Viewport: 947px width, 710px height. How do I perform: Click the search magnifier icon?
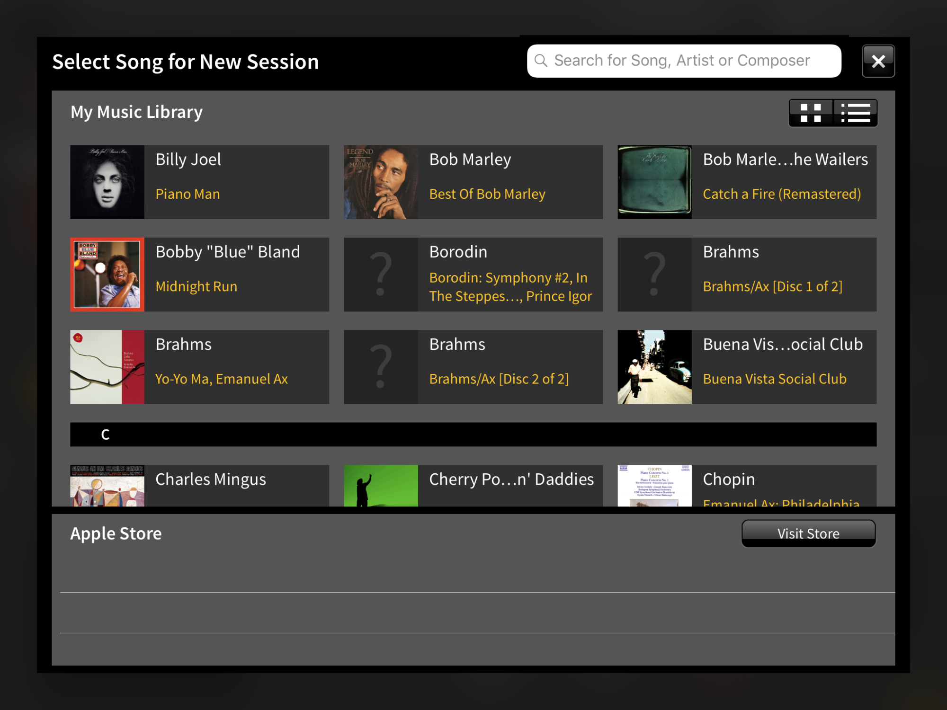pos(541,61)
